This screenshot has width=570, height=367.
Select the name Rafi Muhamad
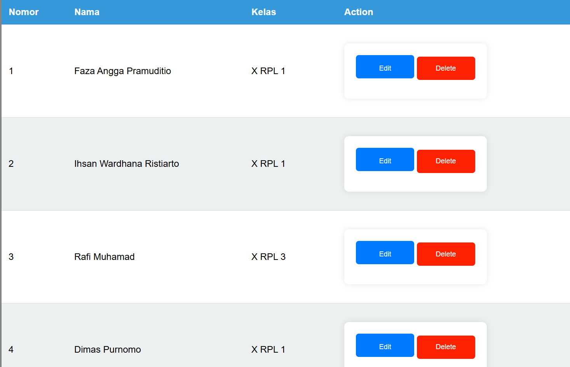(x=104, y=256)
